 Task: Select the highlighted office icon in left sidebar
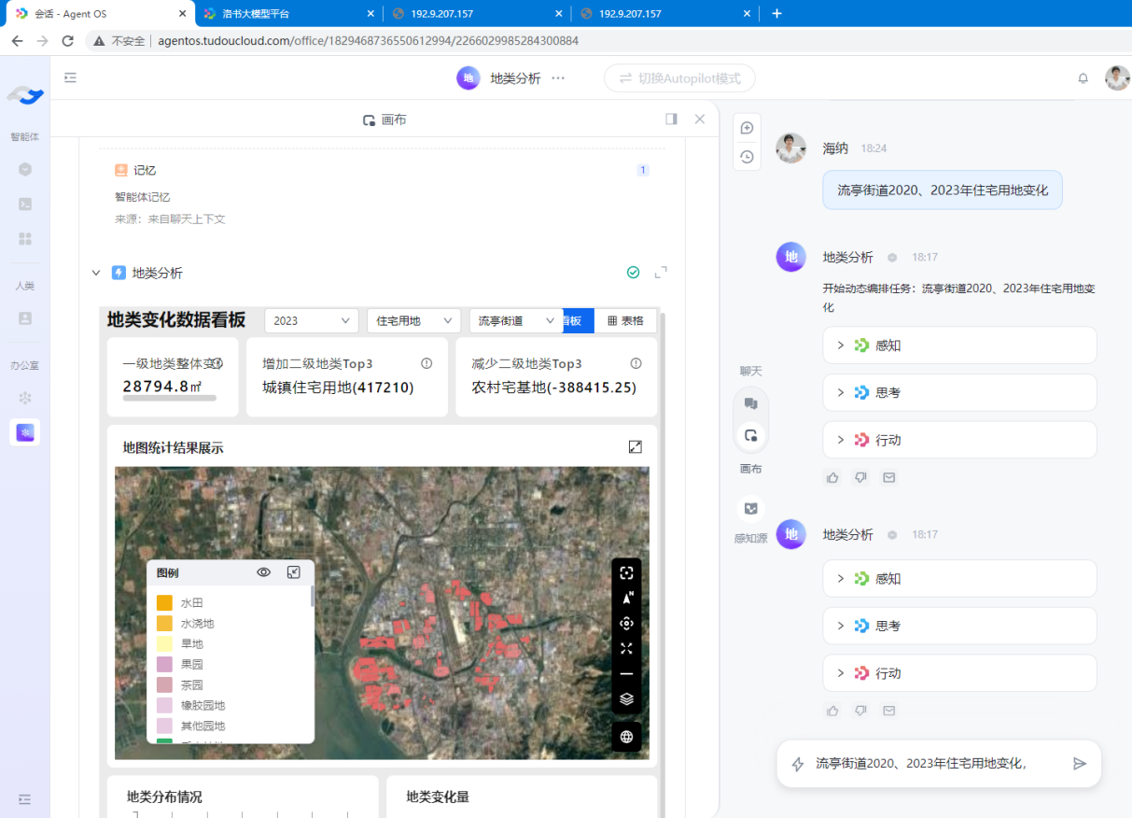(x=25, y=431)
